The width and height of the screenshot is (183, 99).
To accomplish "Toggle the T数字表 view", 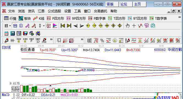I will click(158, 19).
